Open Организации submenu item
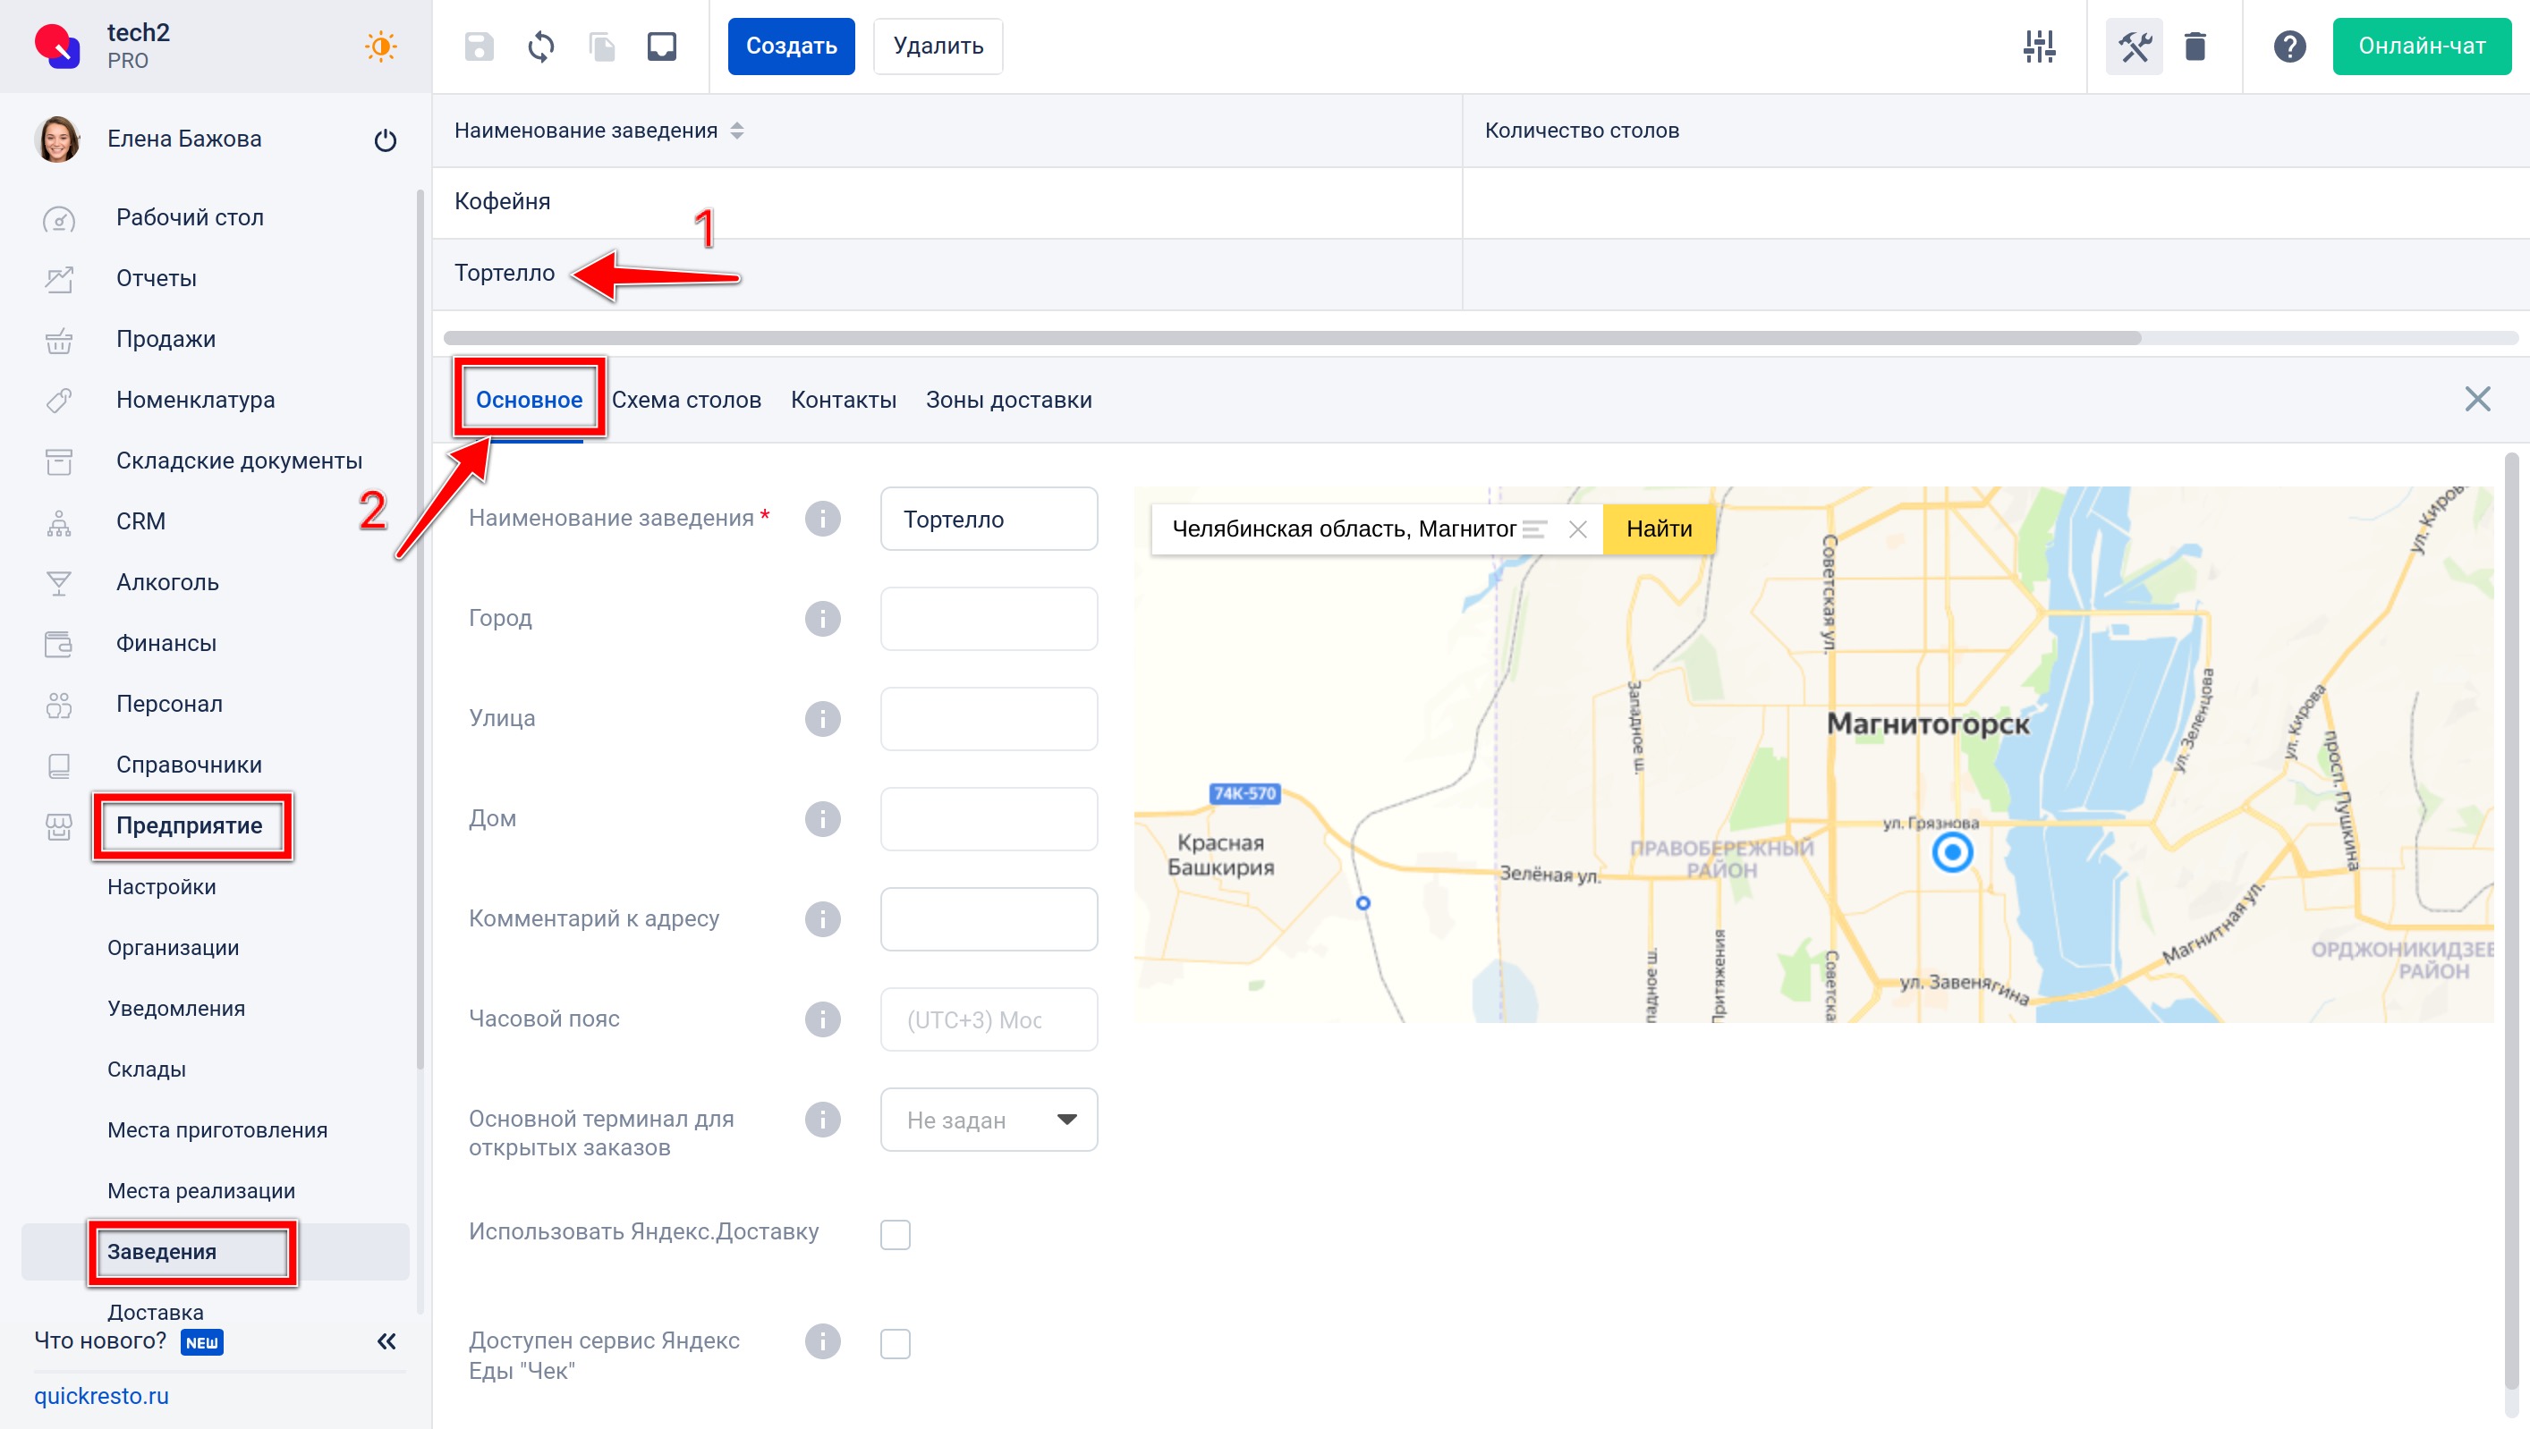The height and width of the screenshot is (1429, 2530). point(173,948)
